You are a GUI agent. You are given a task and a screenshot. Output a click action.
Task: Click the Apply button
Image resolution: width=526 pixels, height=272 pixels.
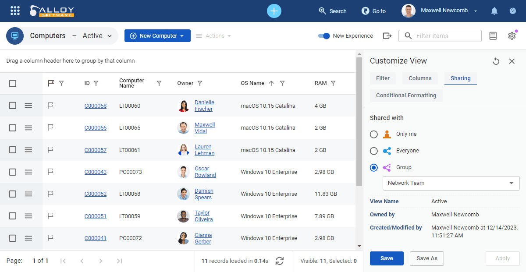click(x=503, y=258)
